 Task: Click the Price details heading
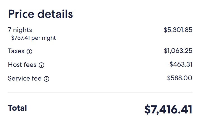pyautogui.click(x=40, y=14)
